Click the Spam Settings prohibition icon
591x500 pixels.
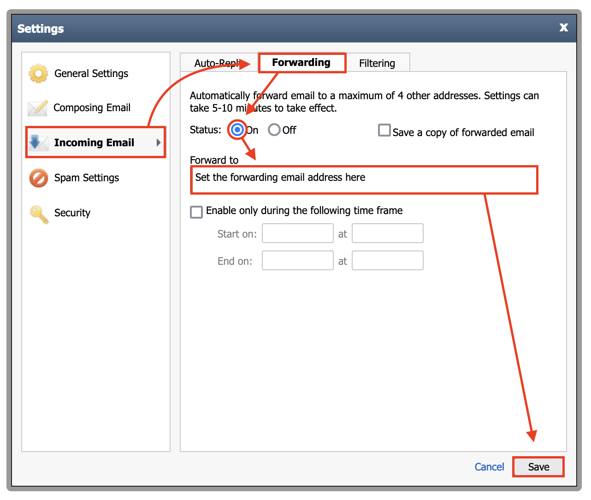[x=39, y=178]
